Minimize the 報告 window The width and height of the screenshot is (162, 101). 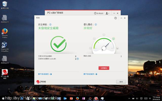coord(121,18)
